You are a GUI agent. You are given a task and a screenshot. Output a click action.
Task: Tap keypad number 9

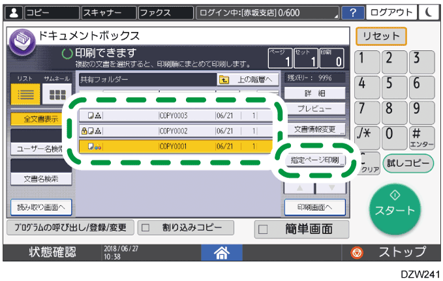[422, 112]
